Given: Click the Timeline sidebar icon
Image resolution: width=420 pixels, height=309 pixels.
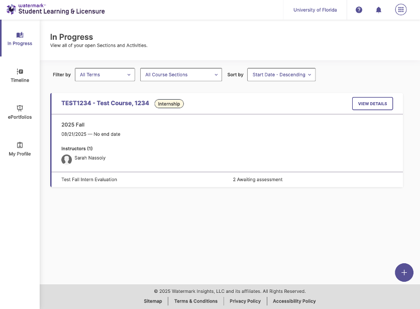Looking at the screenshot, I should pyautogui.click(x=20, y=71).
